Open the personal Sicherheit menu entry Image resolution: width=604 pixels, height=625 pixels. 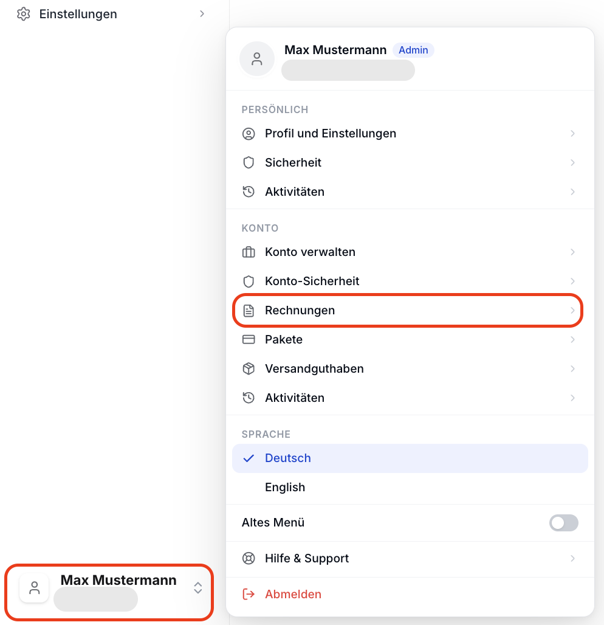click(410, 162)
